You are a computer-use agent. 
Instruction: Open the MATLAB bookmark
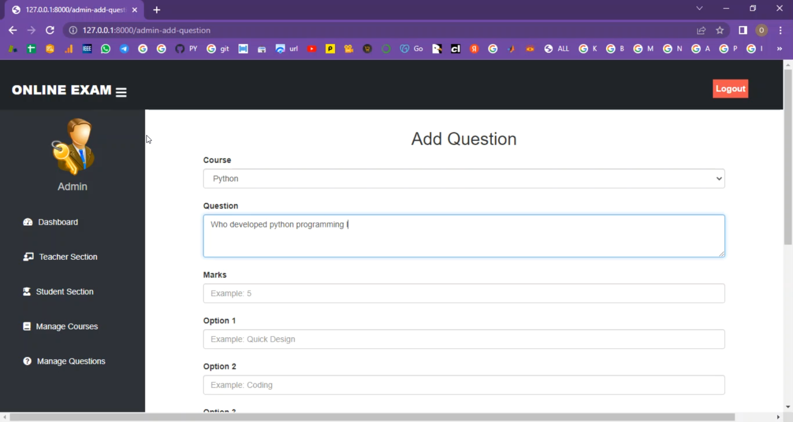click(511, 49)
